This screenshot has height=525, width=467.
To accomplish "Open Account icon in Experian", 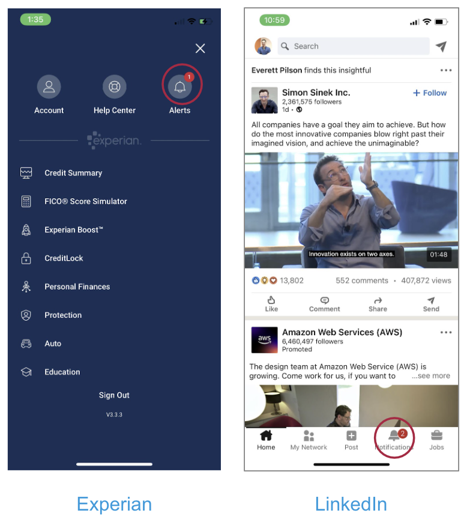I will point(49,86).
